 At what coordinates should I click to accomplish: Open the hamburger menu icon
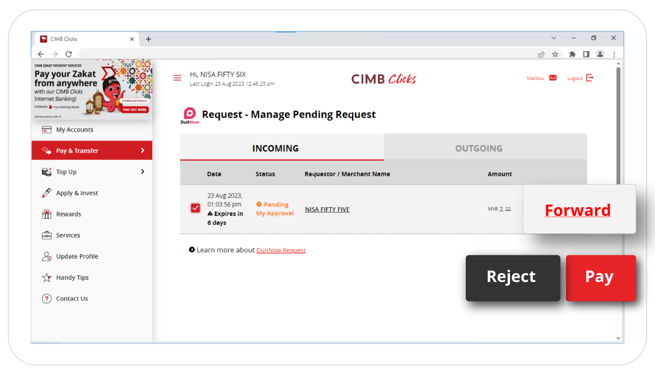177,78
